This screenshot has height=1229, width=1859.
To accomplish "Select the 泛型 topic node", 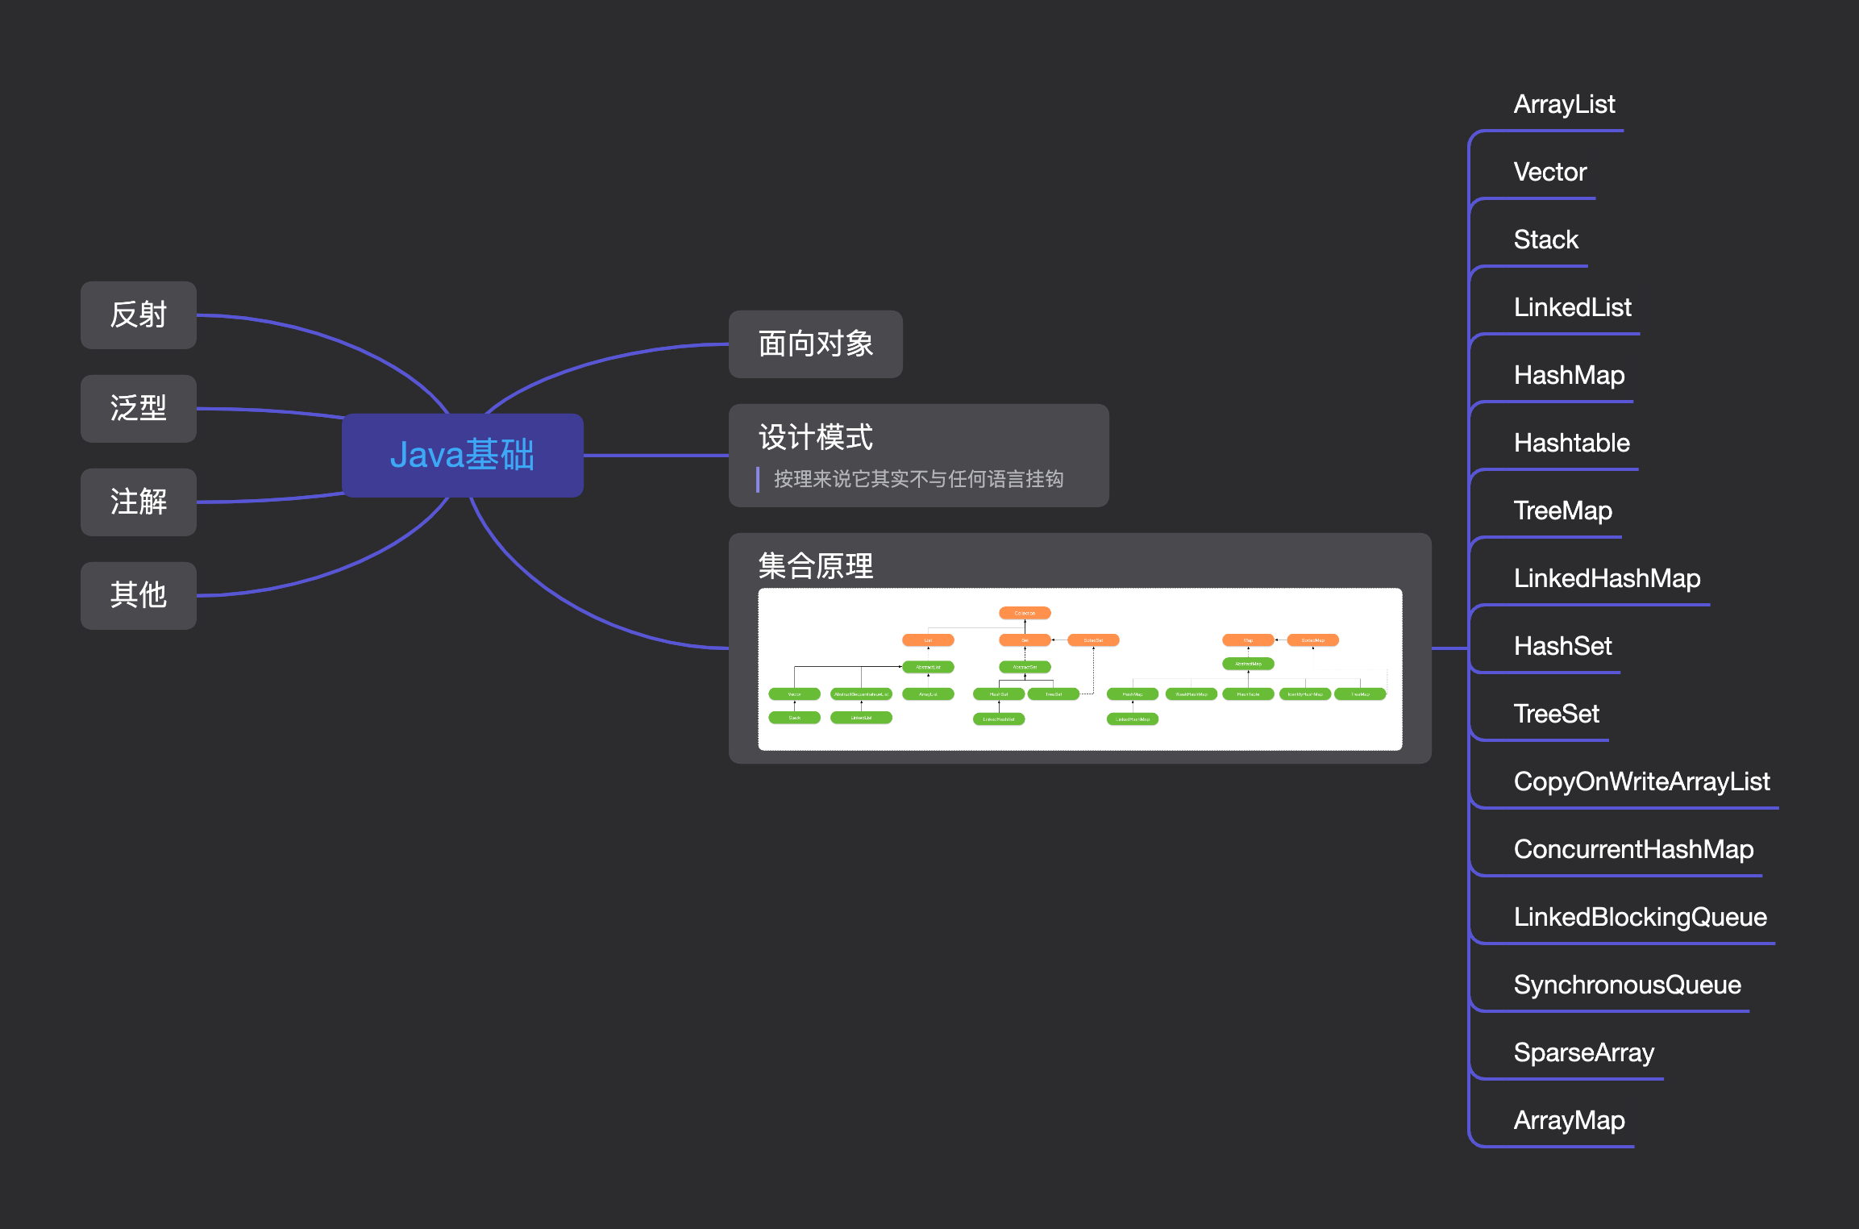I will [x=139, y=409].
